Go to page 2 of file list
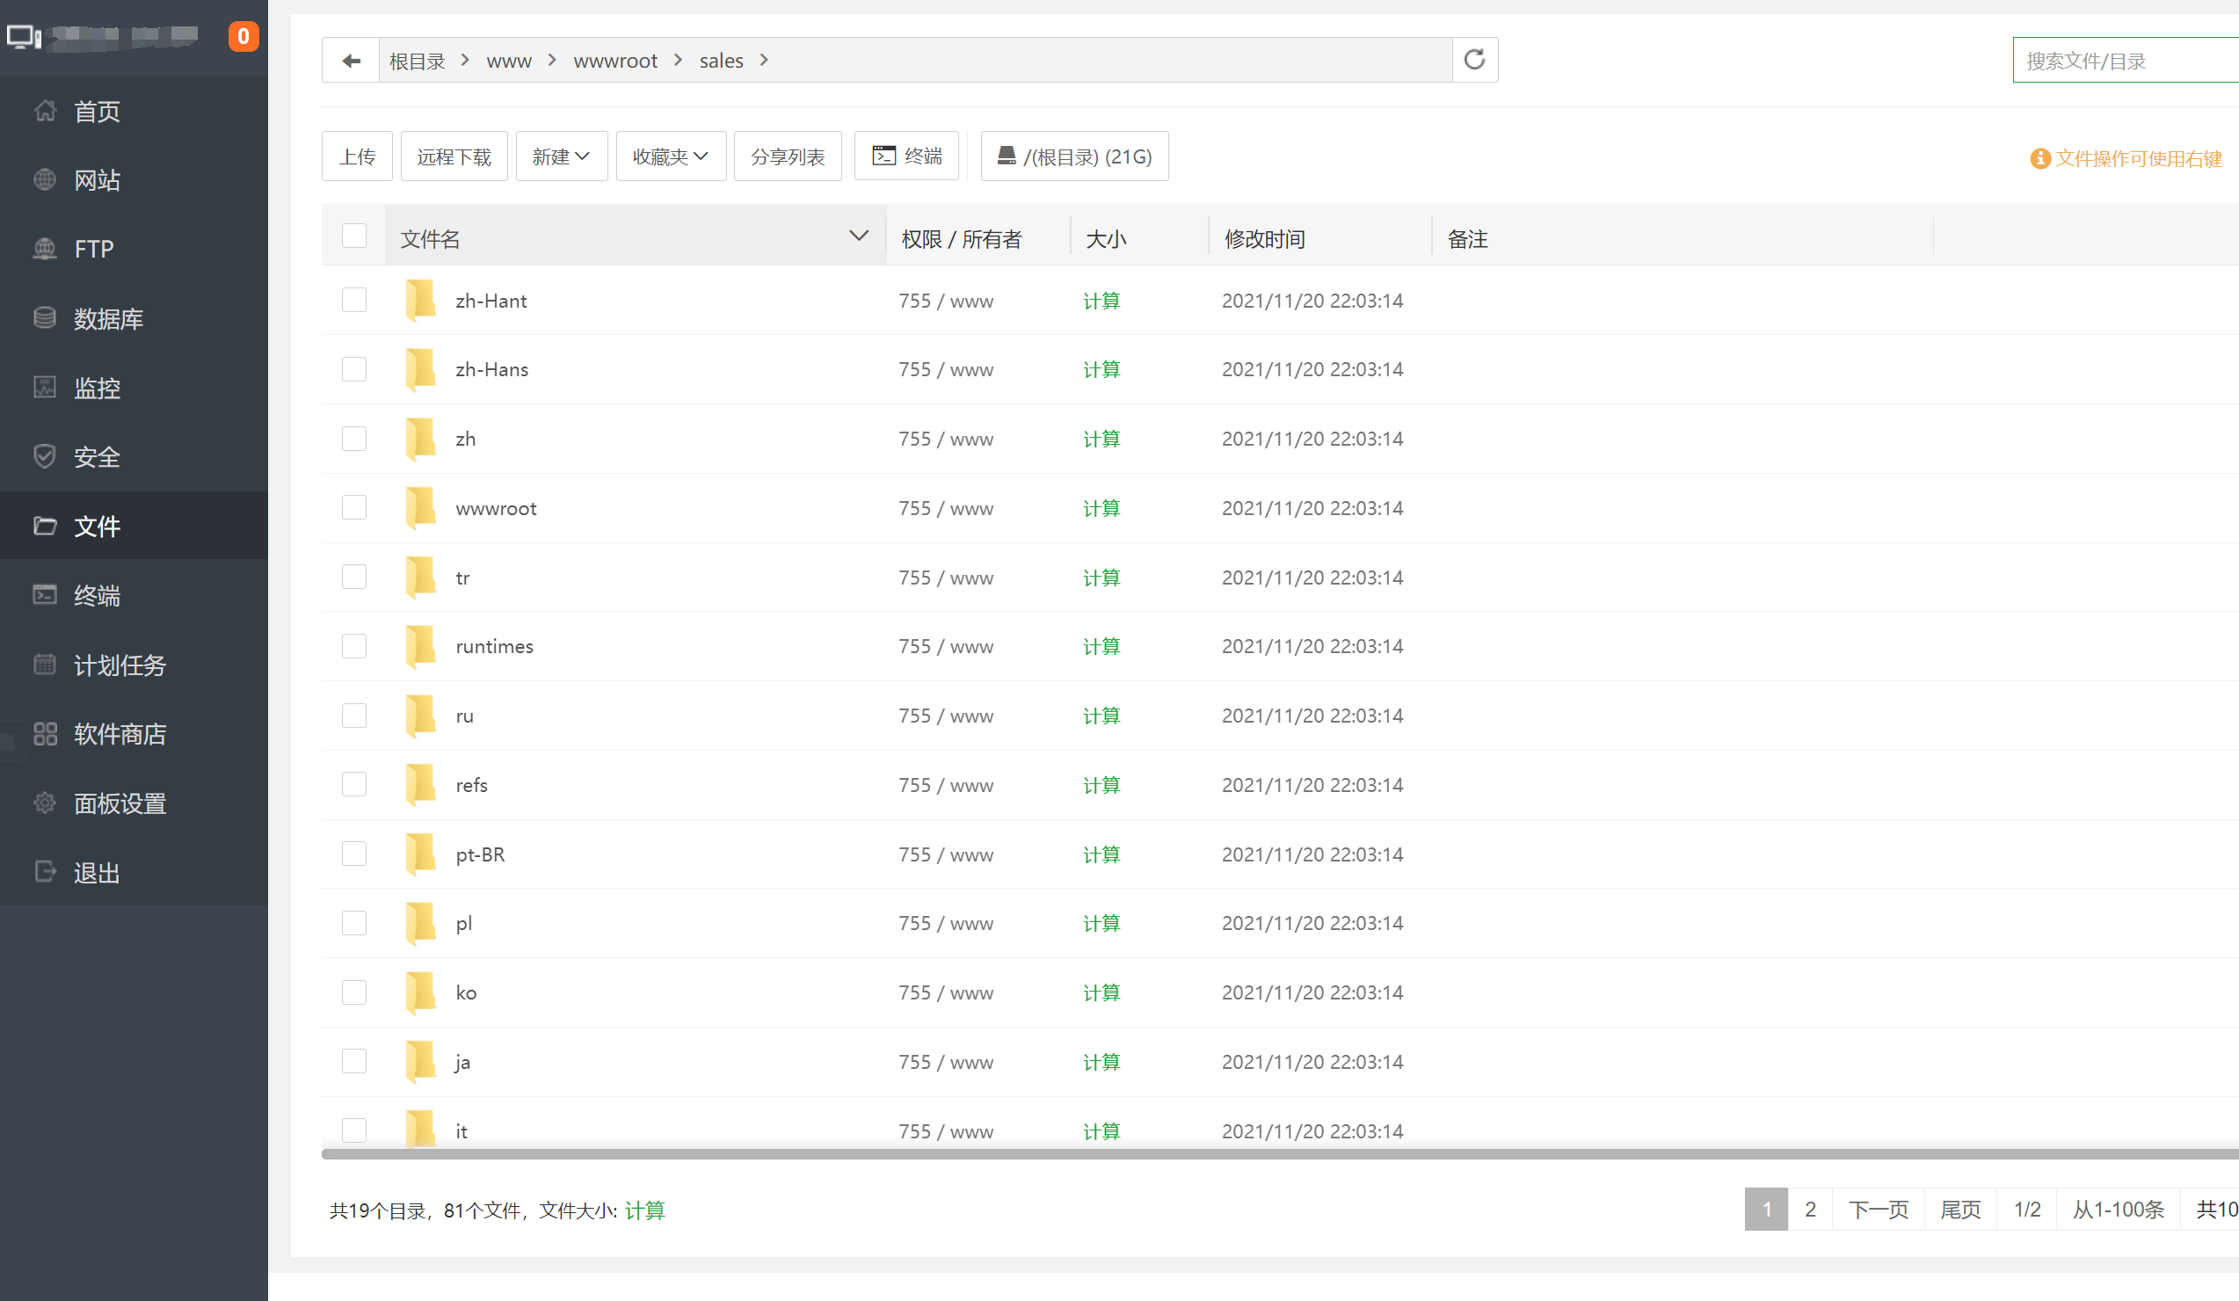This screenshot has width=2239, height=1301. 1809,1209
